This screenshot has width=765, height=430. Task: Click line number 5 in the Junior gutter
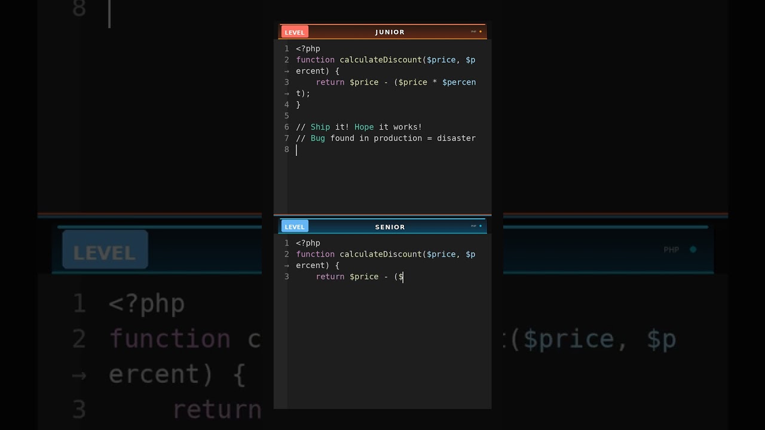pyautogui.click(x=287, y=116)
